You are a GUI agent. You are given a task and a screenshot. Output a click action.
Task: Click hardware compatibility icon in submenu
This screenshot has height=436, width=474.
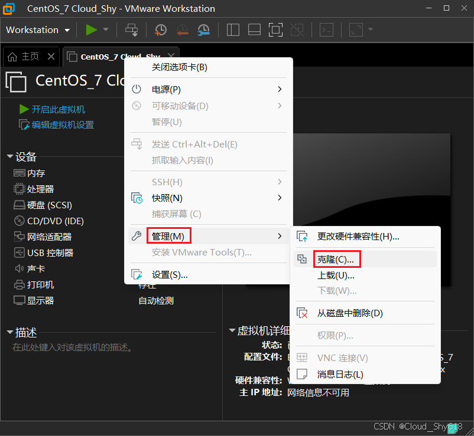[x=302, y=237]
